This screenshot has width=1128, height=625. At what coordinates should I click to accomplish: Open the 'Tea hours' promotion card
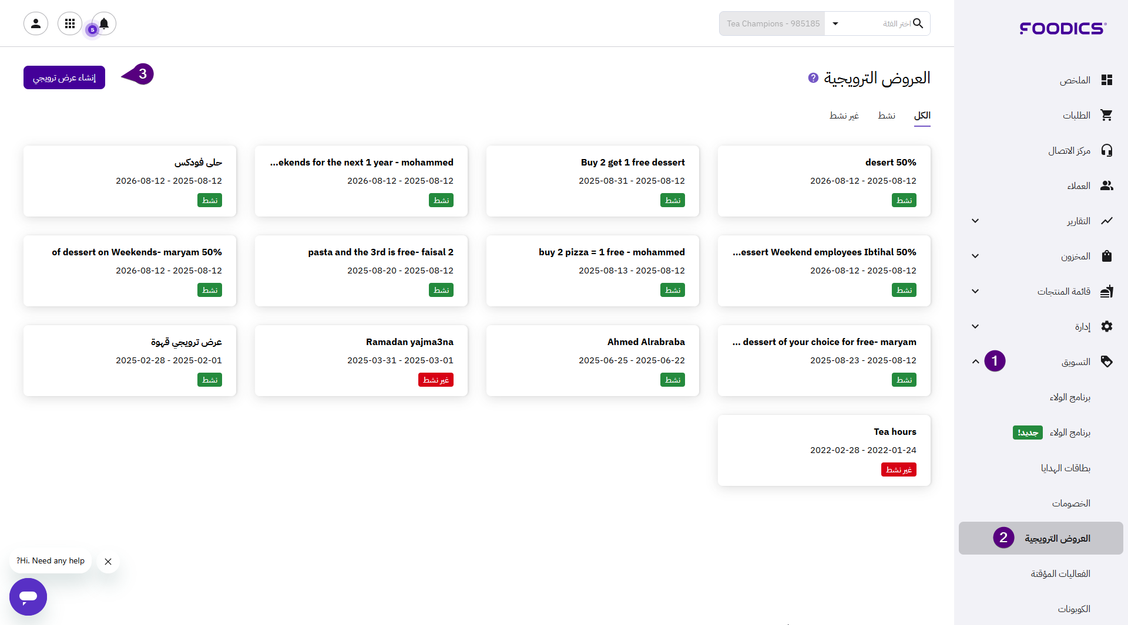coord(824,450)
